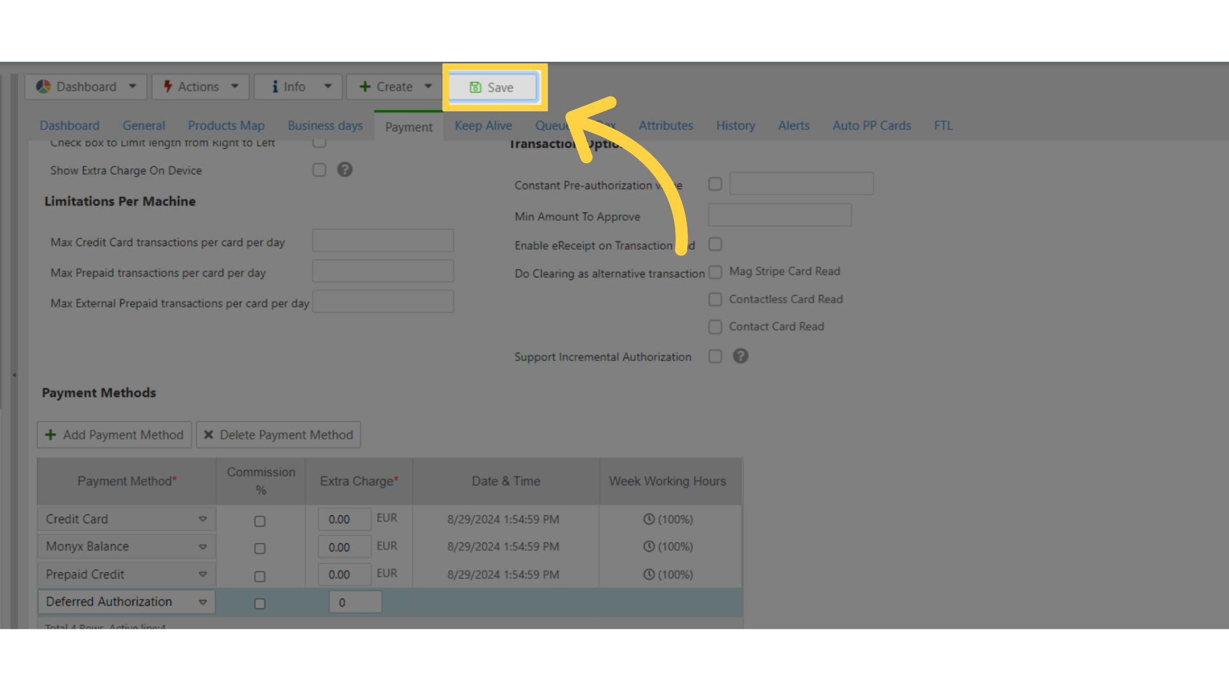Screen dimensions: 1229x691
Task: Toggle Support Incremental Authorization checkbox
Action: pyautogui.click(x=715, y=357)
